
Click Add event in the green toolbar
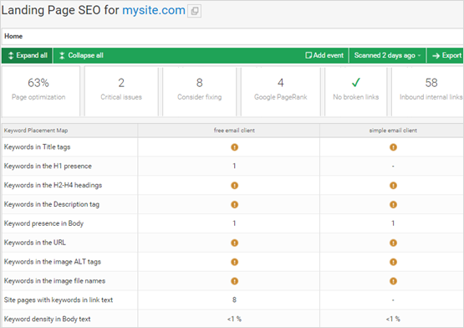click(x=324, y=55)
